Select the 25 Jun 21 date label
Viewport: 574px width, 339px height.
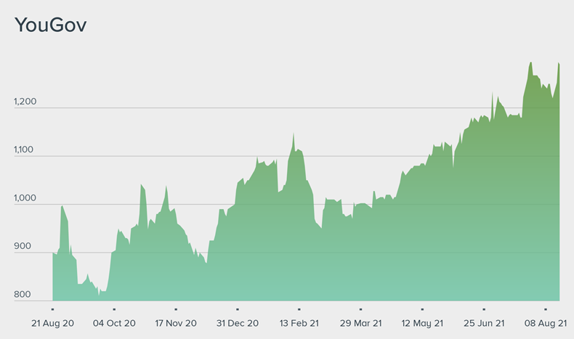pos(484,323)
